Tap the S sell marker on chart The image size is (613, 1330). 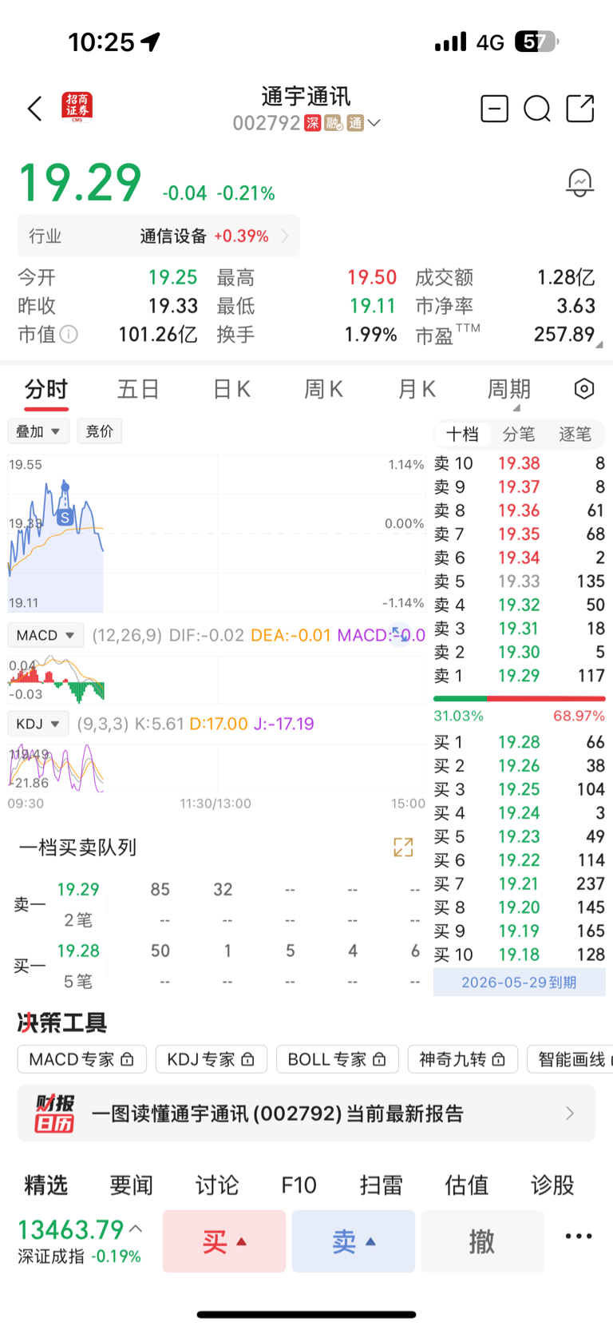(x=65, y=518)
